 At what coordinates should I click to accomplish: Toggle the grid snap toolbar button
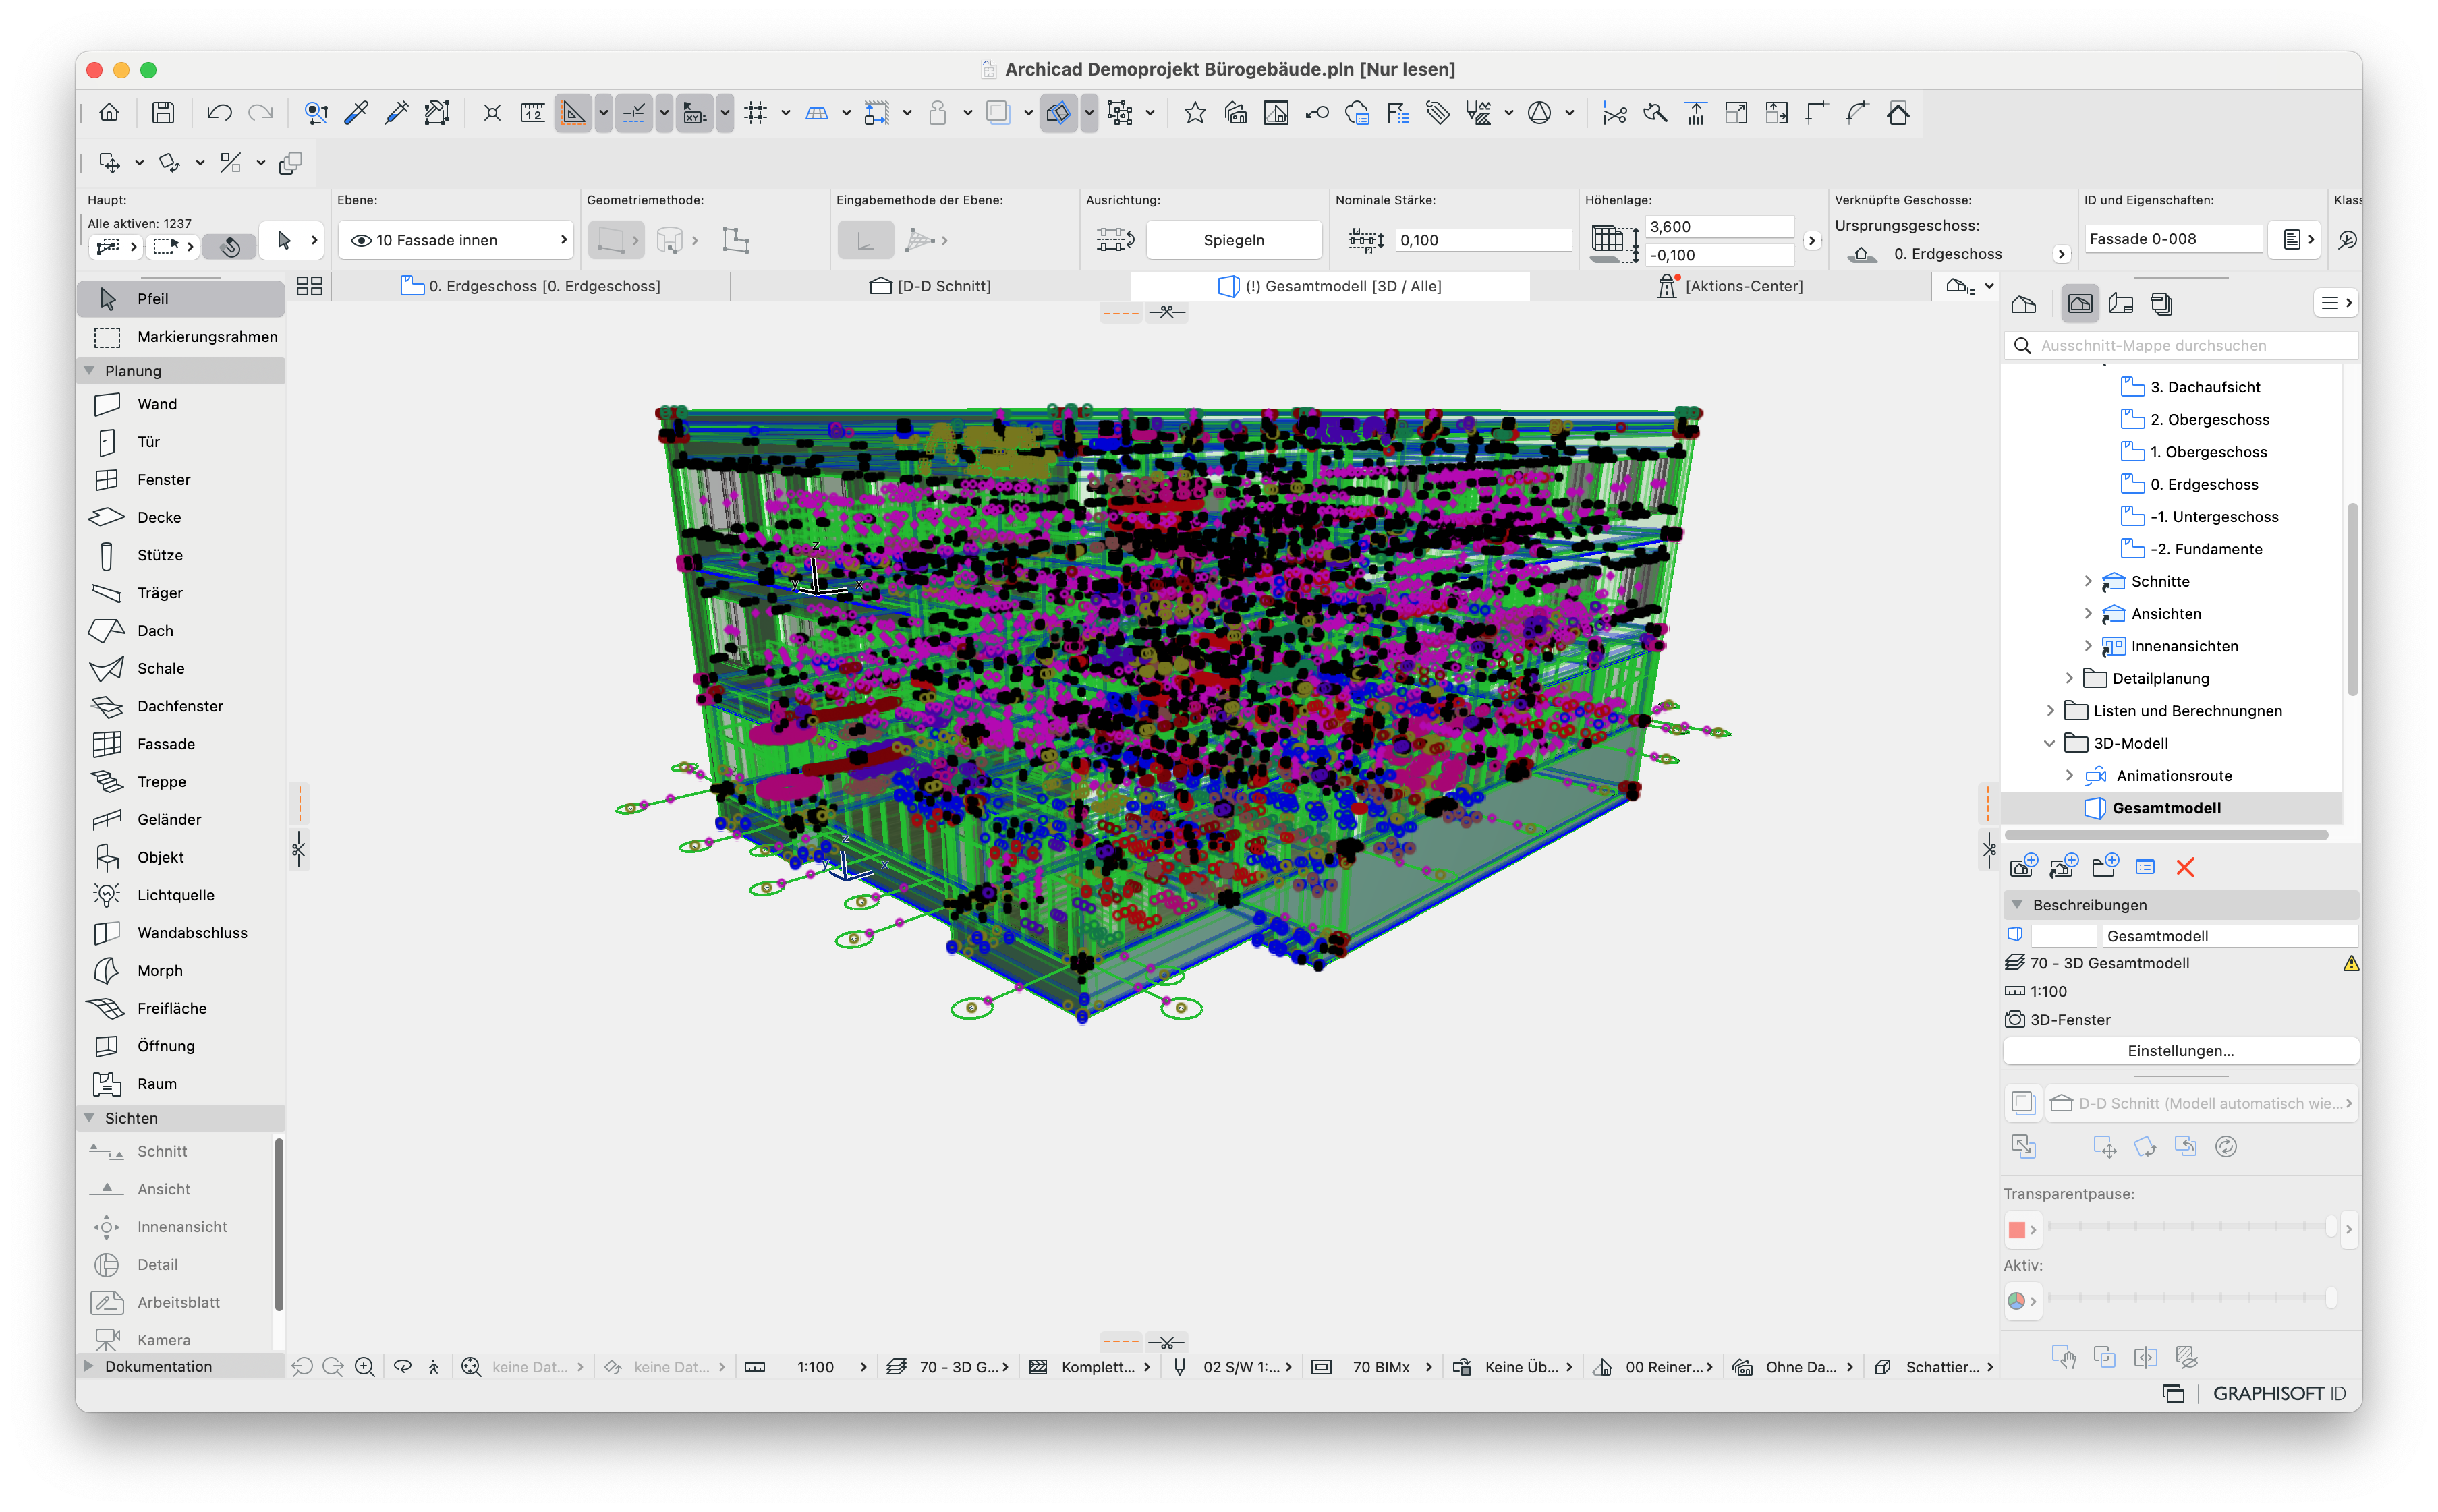(756, 113)
